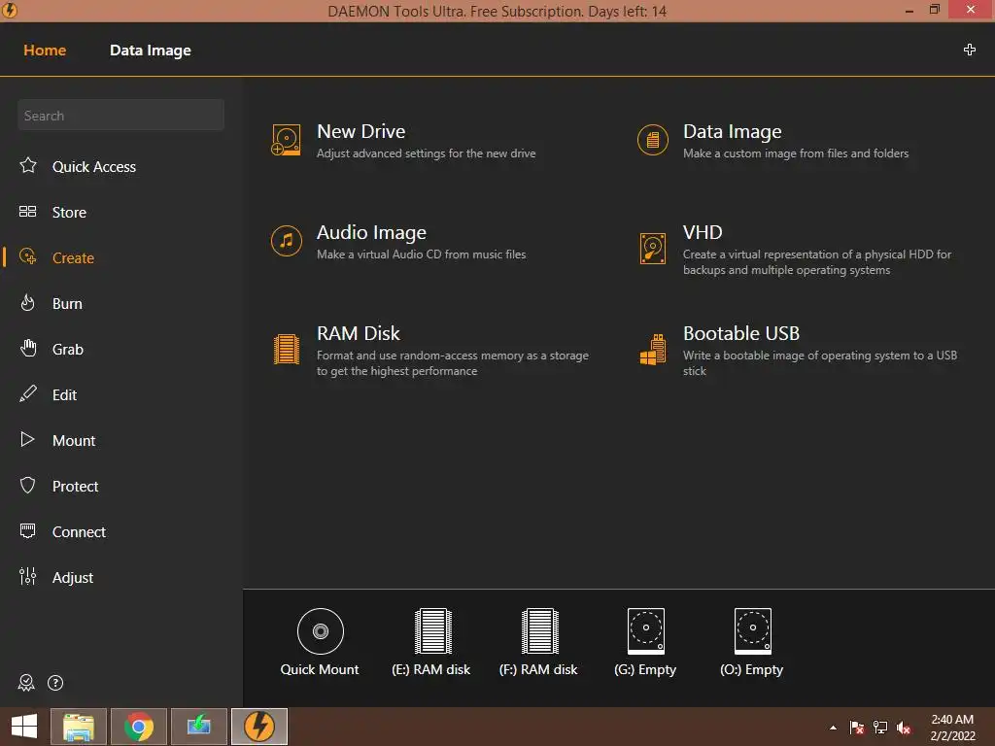Click the Quick Mount label

(320, 670)
